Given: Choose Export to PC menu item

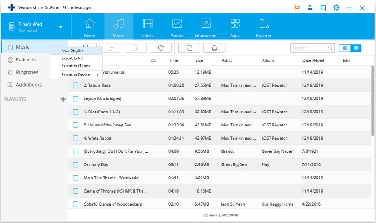Looking at the screenshot, I should pos(76,59).
